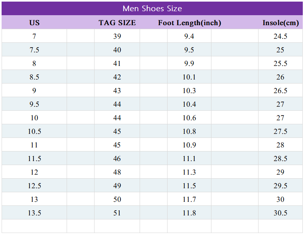Select US size 7 cell
Viewport: 304px width, 235px height.
(34, 36)
